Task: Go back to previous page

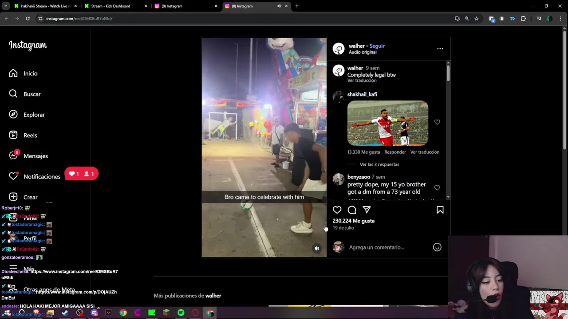Action: pos(6,19)
